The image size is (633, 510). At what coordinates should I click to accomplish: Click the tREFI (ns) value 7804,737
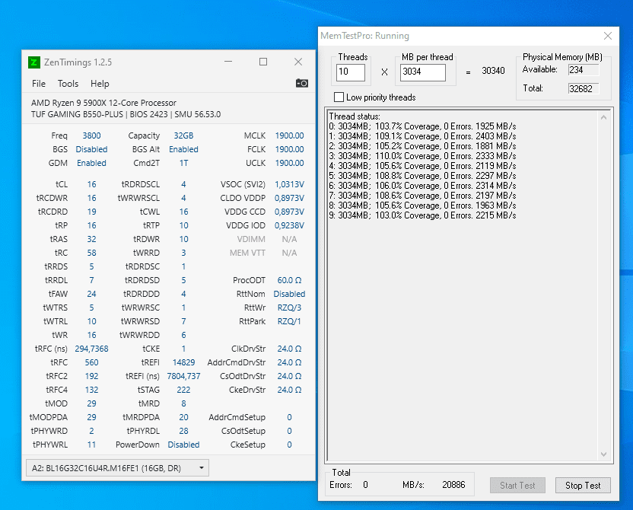pyautogui.click(x=183, y=376)
